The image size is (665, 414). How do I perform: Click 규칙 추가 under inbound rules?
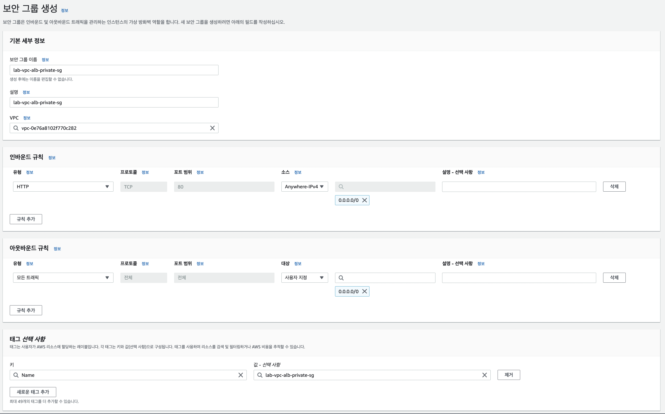[26, 219]
